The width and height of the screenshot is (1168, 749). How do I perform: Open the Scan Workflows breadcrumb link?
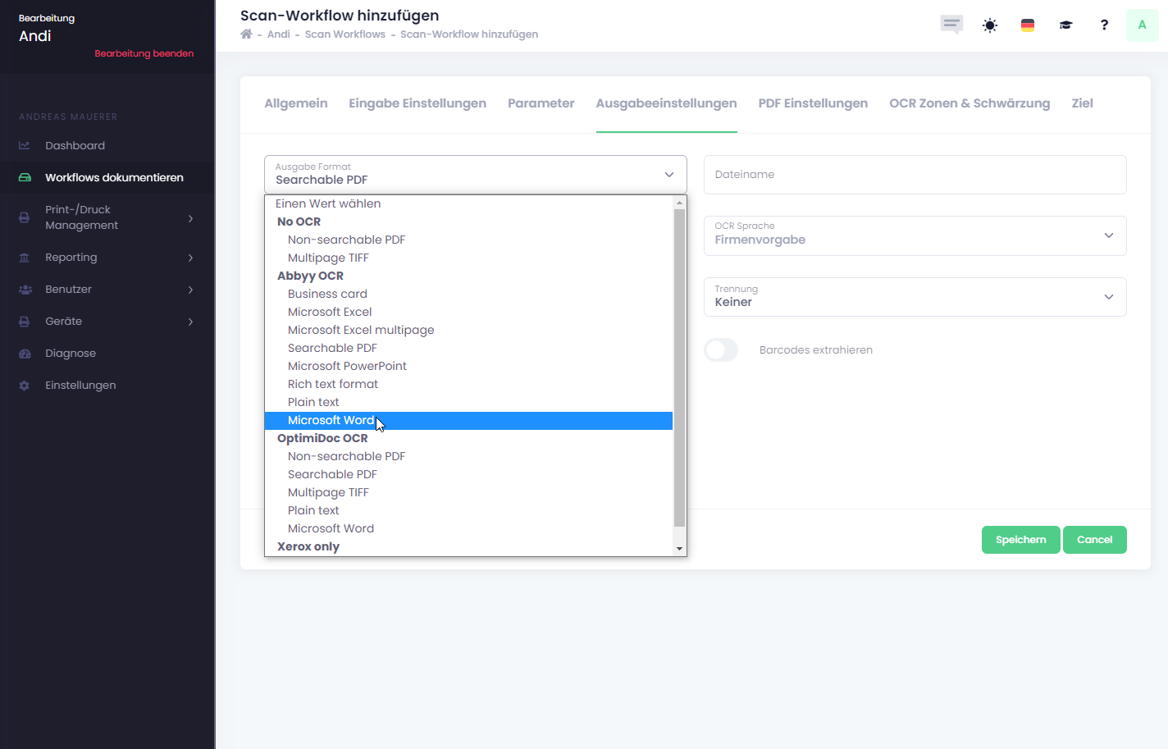(x=345, y=34)
